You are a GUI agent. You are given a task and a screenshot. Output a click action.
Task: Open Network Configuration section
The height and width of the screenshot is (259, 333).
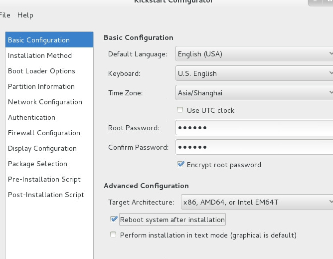coord(49,102)
